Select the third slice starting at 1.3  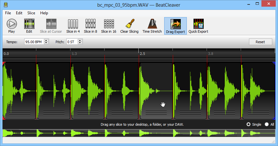[88, 91]
